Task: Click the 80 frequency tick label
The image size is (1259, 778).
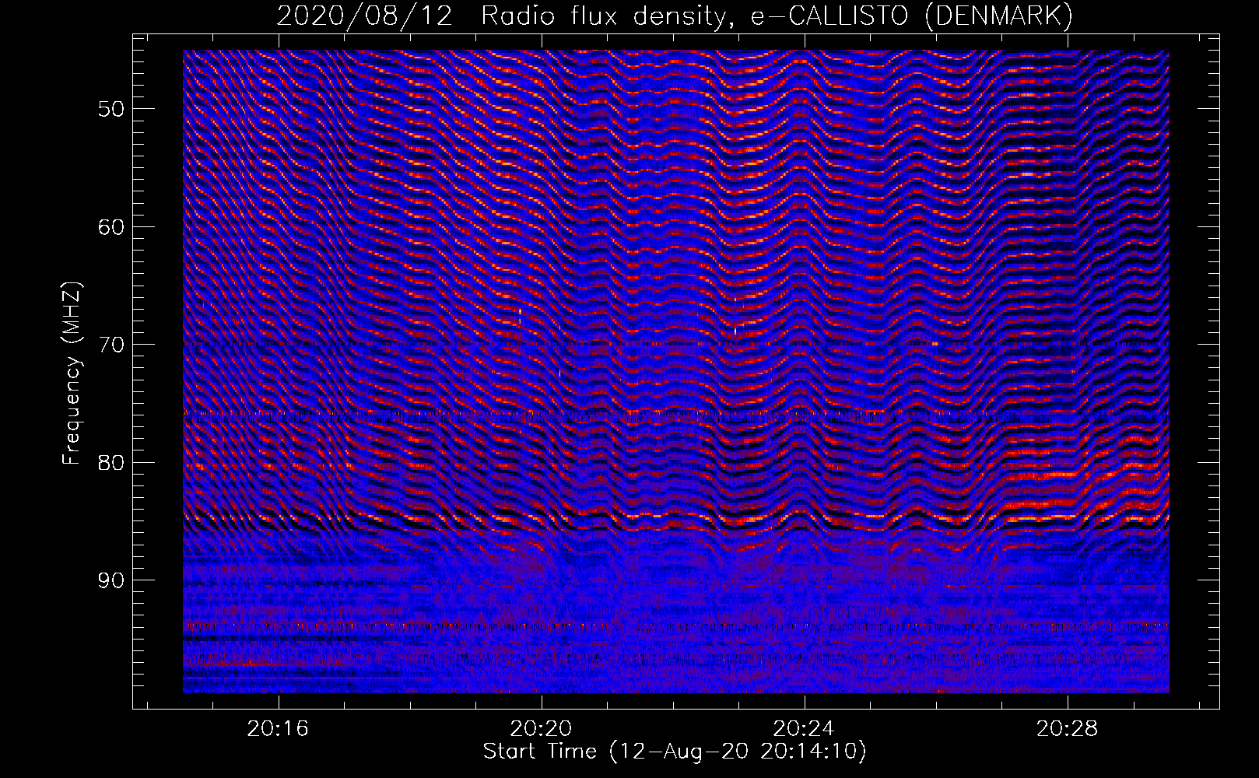Action: [110, 462]
